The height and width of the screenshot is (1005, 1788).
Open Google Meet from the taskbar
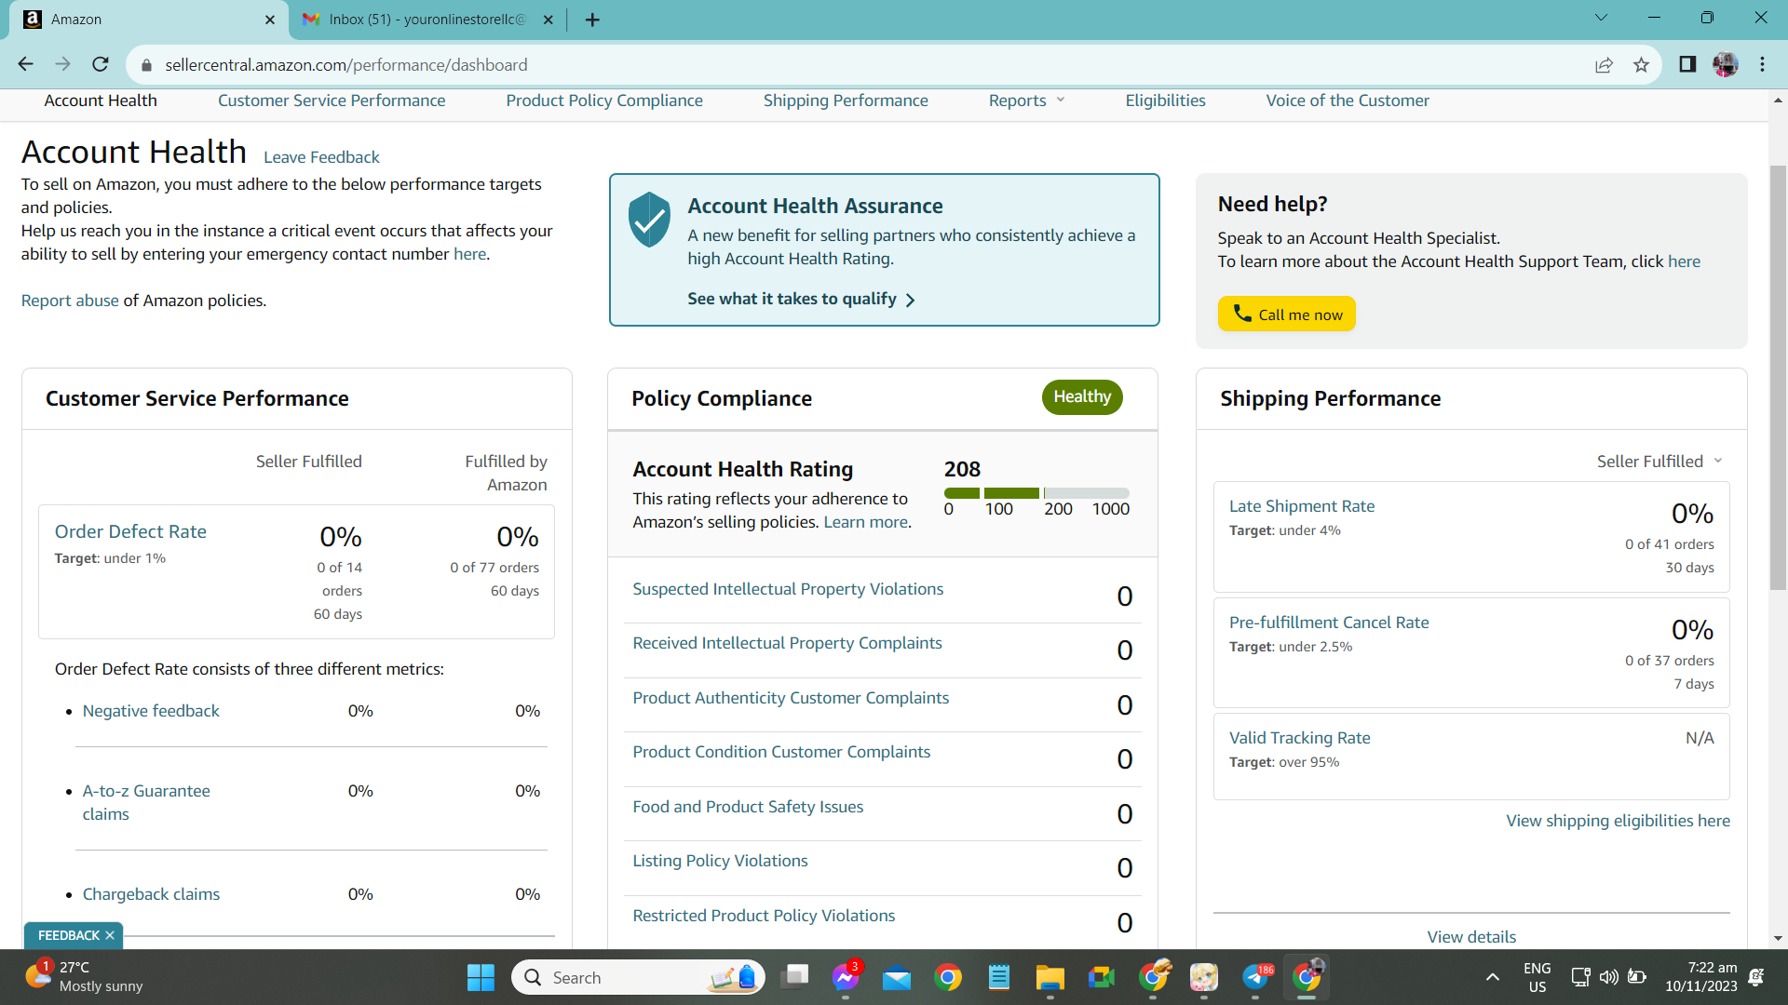[1102, 977]
